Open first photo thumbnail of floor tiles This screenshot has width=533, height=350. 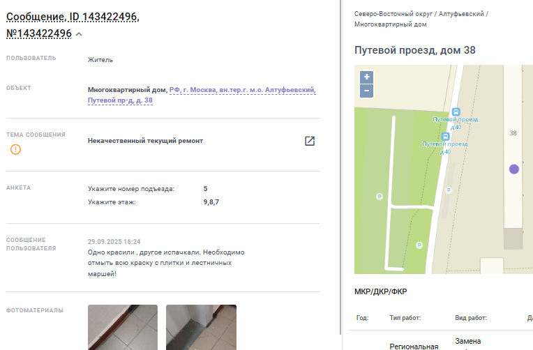pyautogui.click(x=123, y=327)
